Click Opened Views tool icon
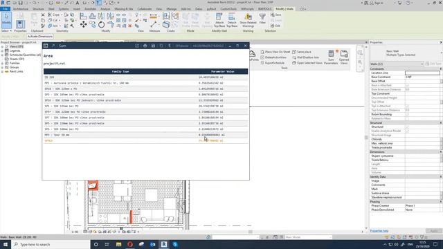 click(x=344, y=57)
